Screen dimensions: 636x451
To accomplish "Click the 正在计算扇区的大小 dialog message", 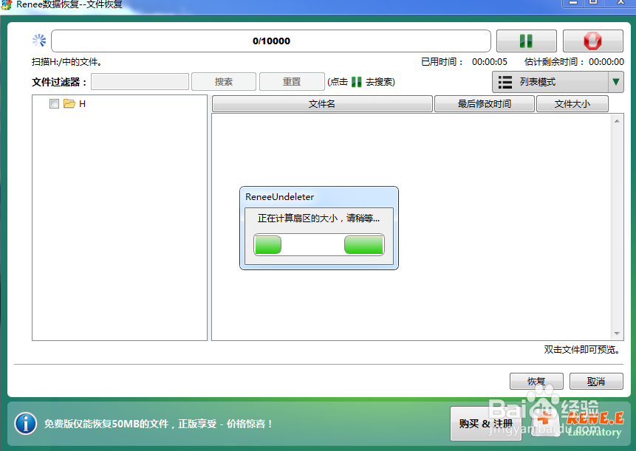I will tap(319, 218).
